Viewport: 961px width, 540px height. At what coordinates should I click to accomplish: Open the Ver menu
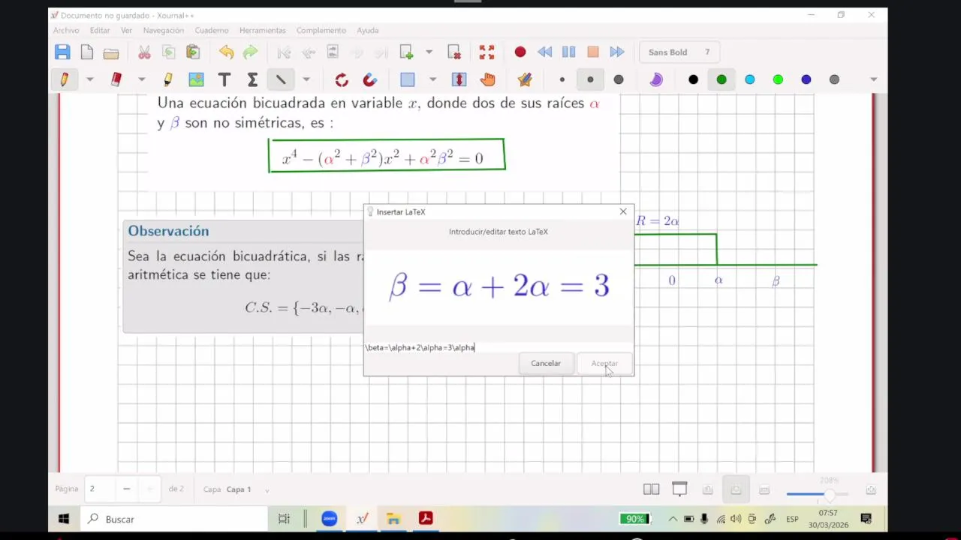click(x=127, y=30)
